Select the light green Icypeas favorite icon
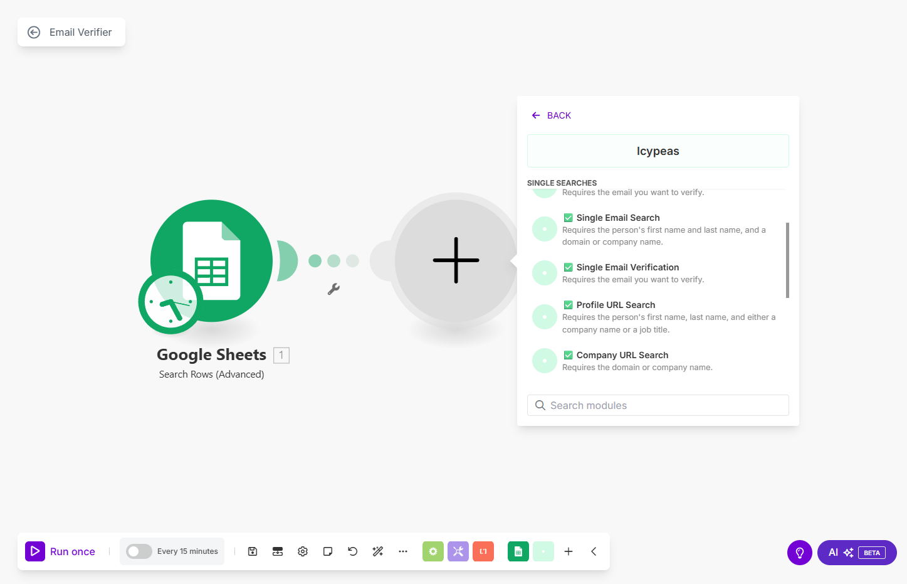 [543, 551]
